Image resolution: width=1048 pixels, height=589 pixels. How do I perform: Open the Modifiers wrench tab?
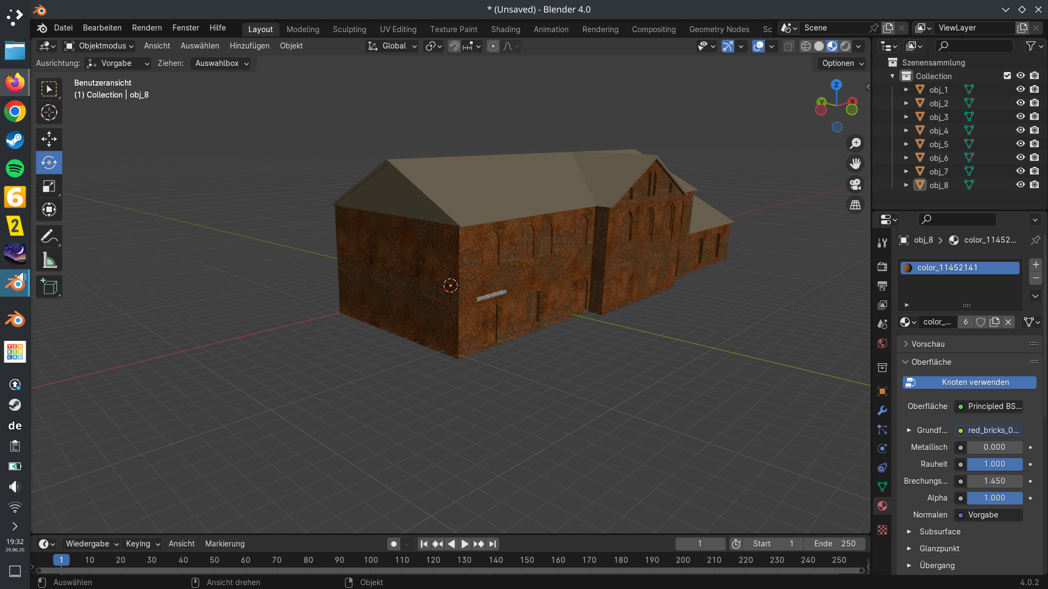pos(882,410)
